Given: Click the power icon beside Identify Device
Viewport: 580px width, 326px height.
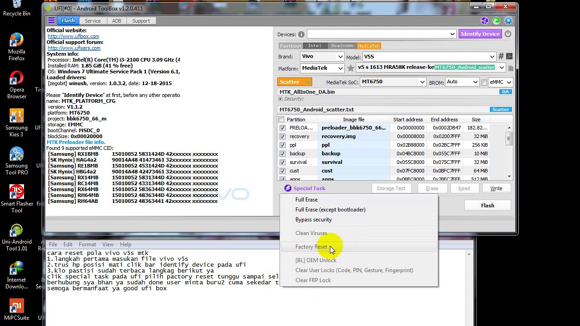Looking at the screenshot, I should point(508,34).
